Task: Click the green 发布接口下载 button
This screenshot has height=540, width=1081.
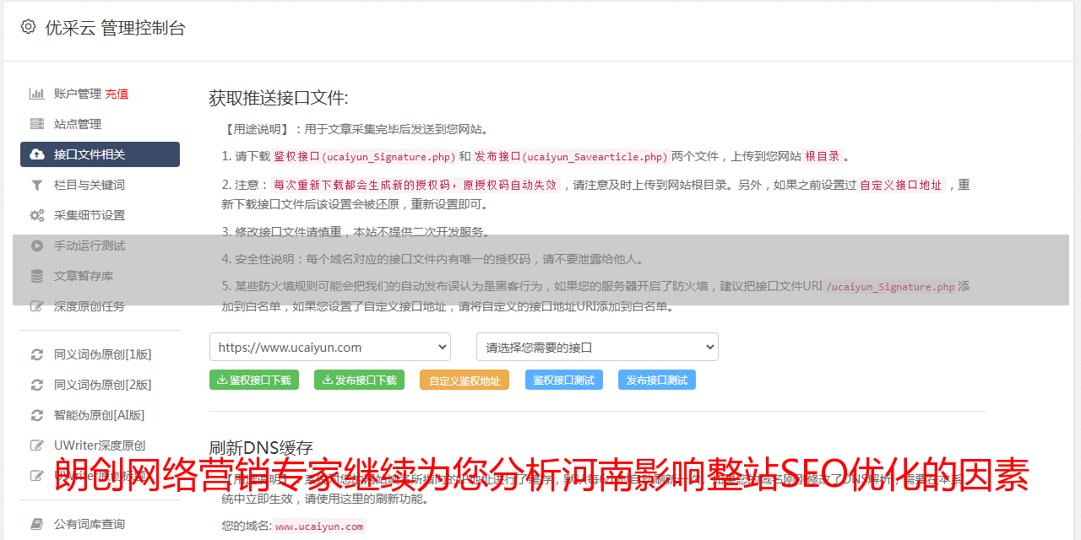Action: pyautogui.click(x=359, y=380)
